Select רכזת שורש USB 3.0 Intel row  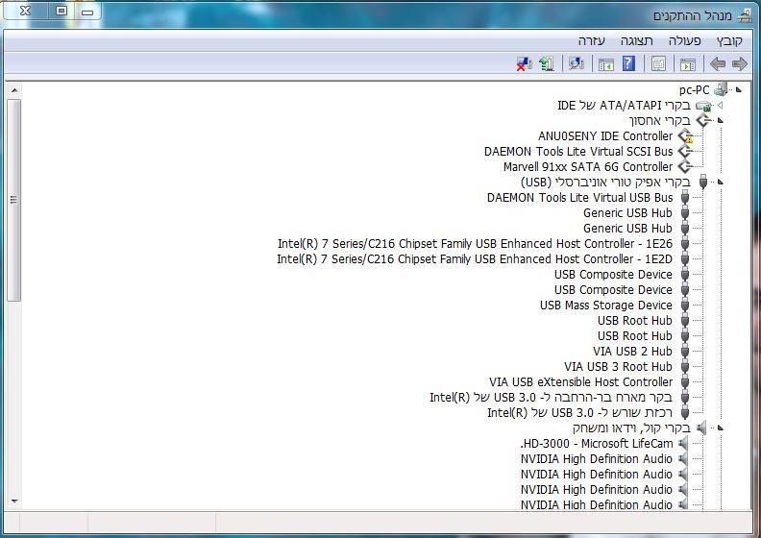coord(580,413)
